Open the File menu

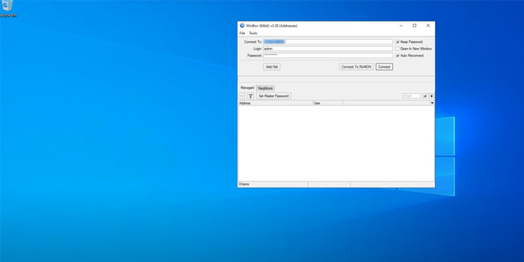pos(242,33)
